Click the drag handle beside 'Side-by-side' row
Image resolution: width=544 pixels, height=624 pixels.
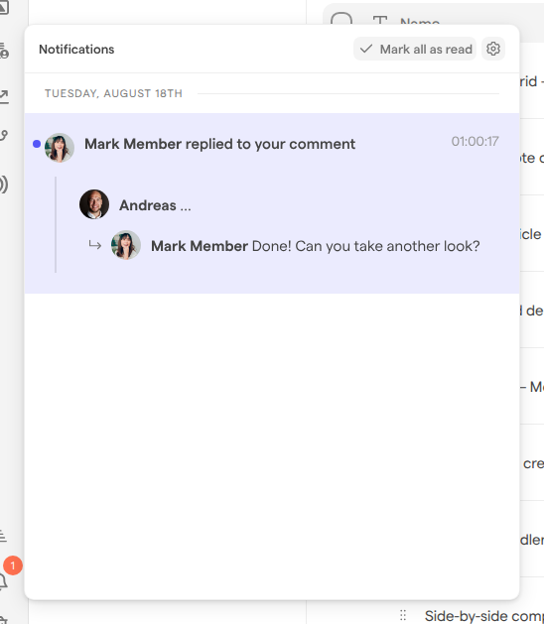click(x=403, y=615)
